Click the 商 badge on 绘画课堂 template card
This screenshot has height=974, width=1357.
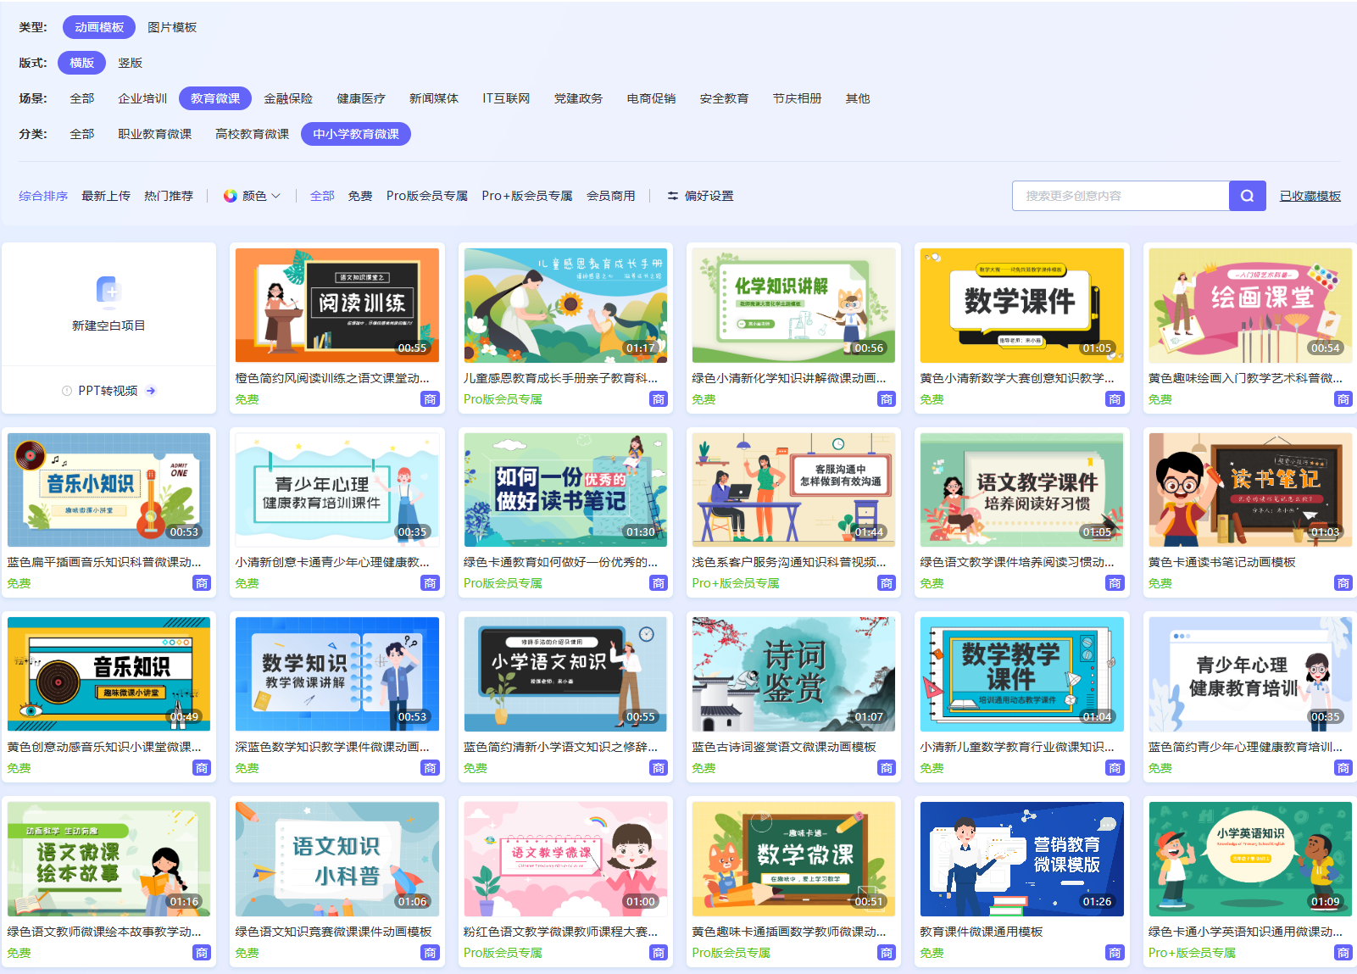pos(1343,399)
